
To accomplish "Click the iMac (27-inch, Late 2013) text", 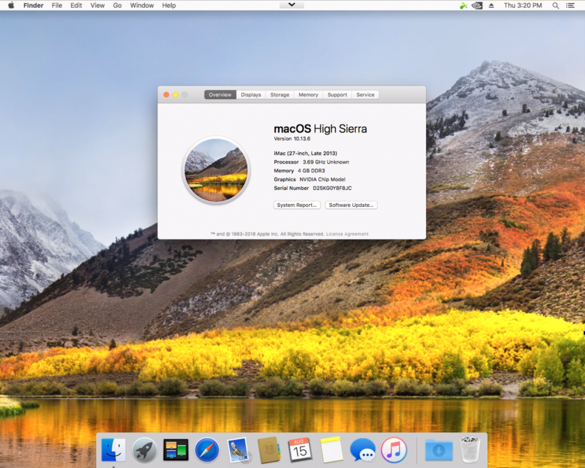I will point(305,153).
